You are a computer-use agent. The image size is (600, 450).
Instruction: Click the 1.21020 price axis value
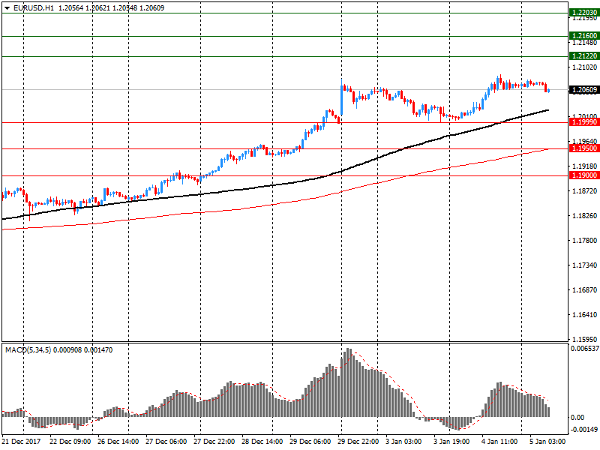click(x=584, y=67)
